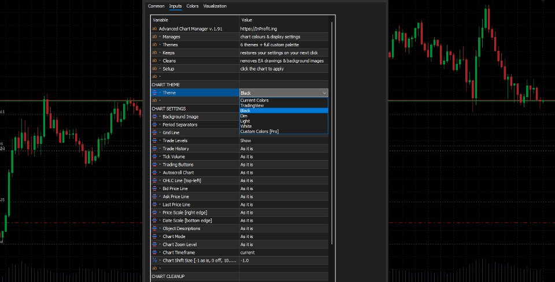Click the ab icon beside Setup
Viewport: 555px width, 282px height.
coord(154,69)
